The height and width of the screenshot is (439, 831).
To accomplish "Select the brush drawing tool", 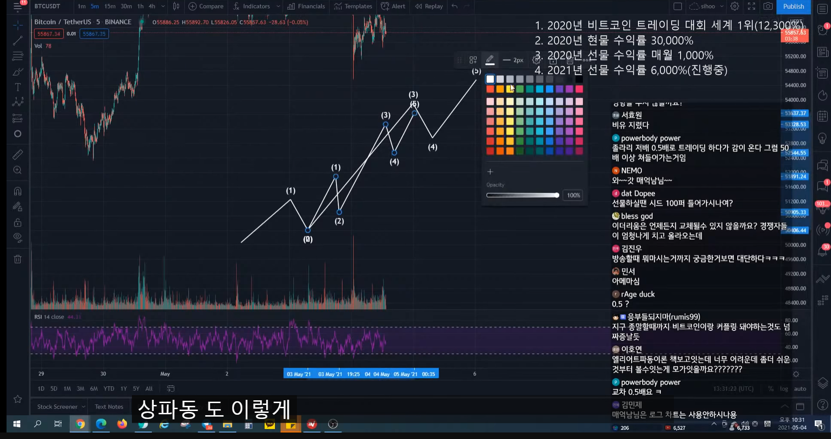I will click(18, 72).
